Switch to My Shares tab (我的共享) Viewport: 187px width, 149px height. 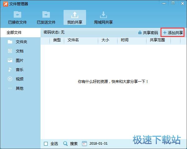coord(75,17)
